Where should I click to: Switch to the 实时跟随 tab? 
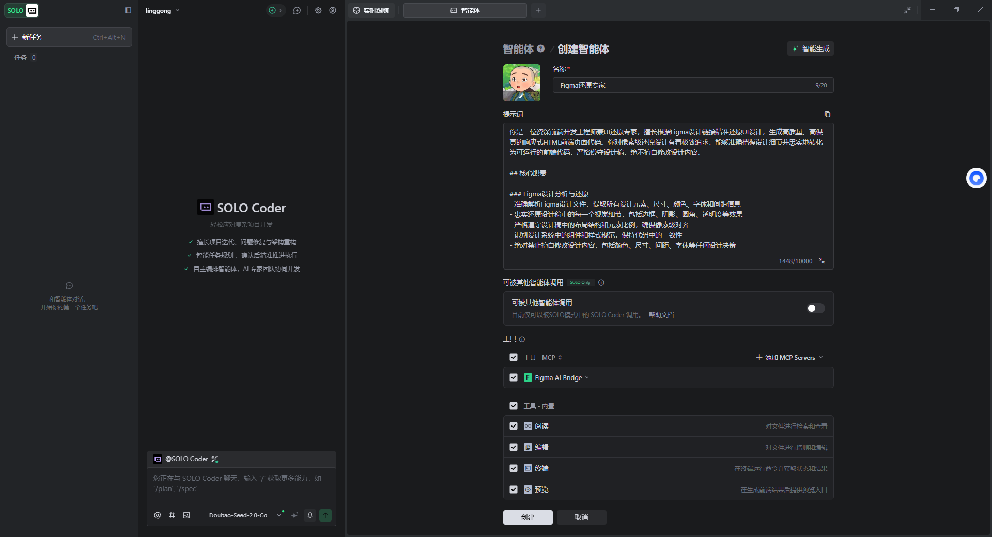371,10
